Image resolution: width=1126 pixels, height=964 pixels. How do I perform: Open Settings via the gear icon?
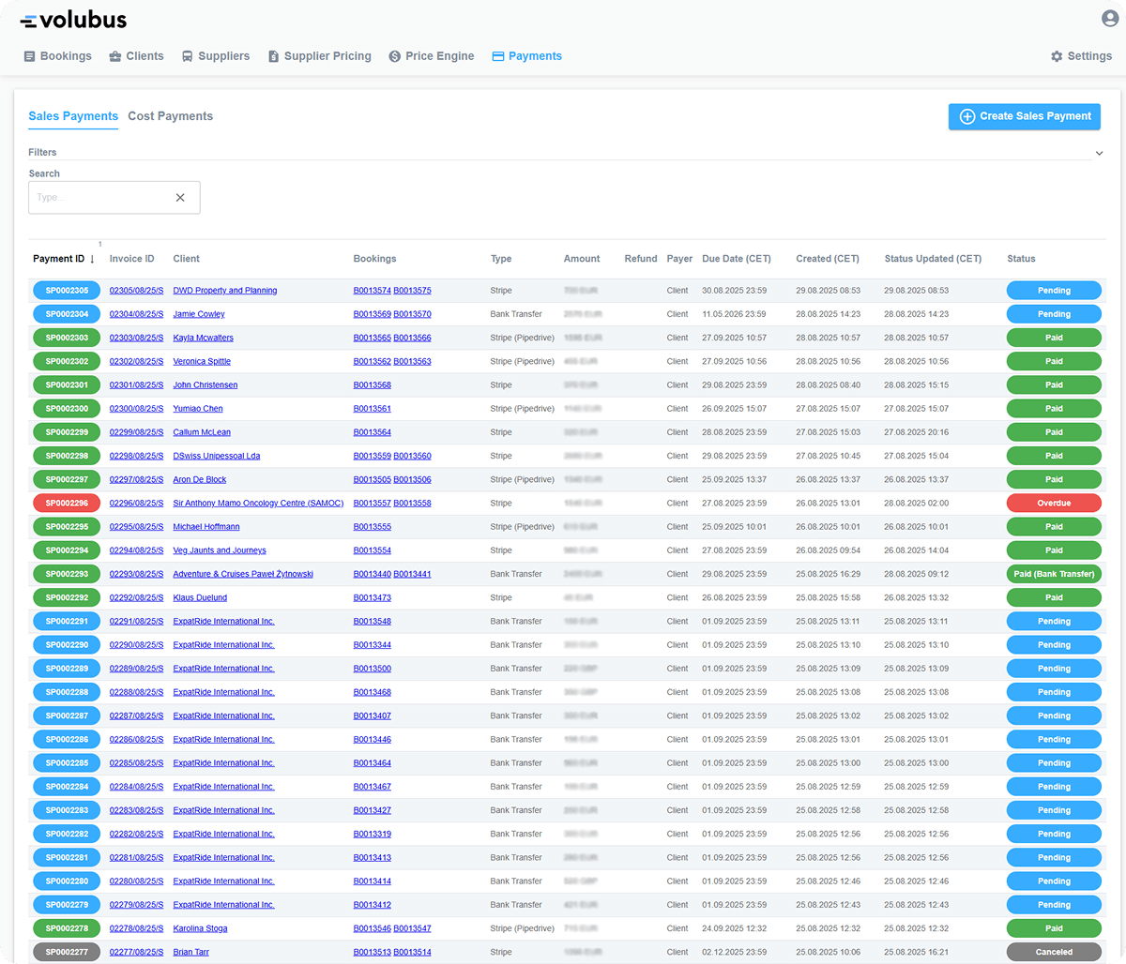1057,56
